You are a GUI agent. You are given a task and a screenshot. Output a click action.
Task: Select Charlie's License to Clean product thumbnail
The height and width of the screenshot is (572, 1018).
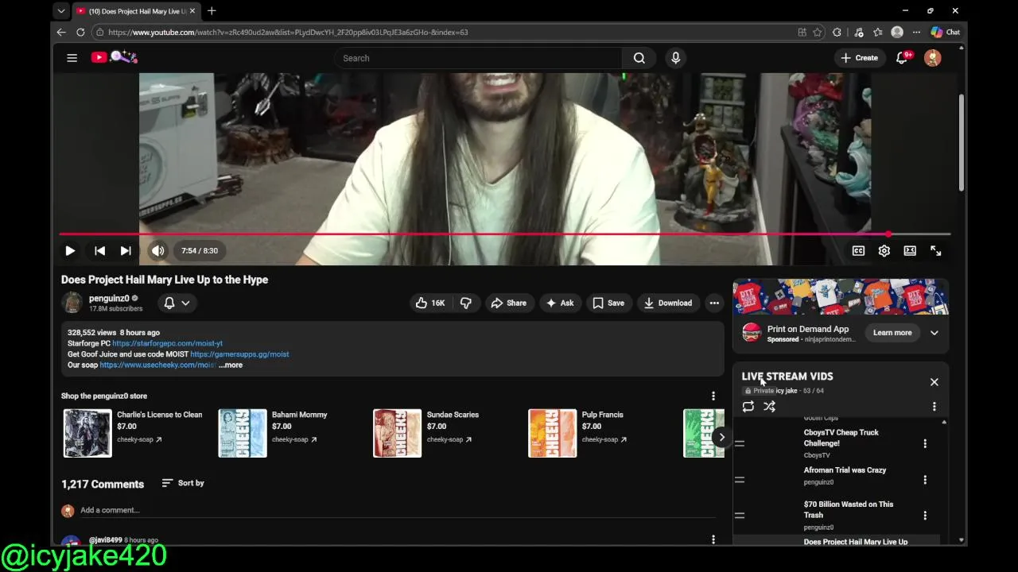(x=87, y=433)
